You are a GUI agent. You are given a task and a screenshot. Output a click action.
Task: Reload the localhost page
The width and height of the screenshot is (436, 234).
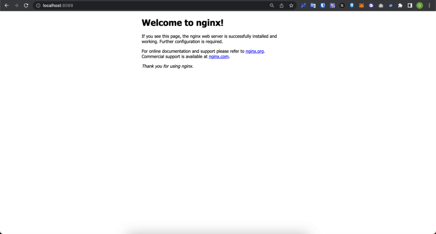[26, 6]
